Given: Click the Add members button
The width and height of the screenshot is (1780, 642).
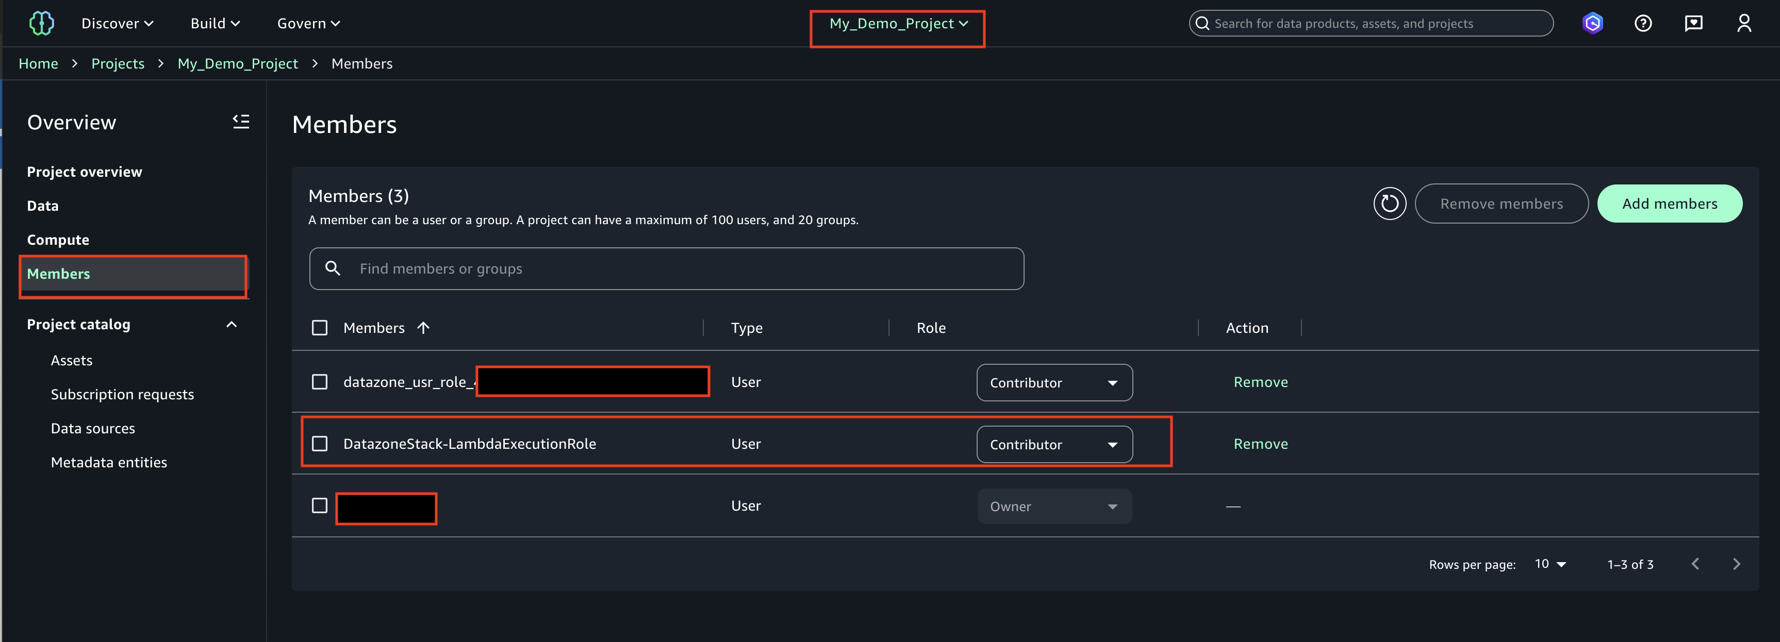Looking at the screenshot, I should [1669, 204].
